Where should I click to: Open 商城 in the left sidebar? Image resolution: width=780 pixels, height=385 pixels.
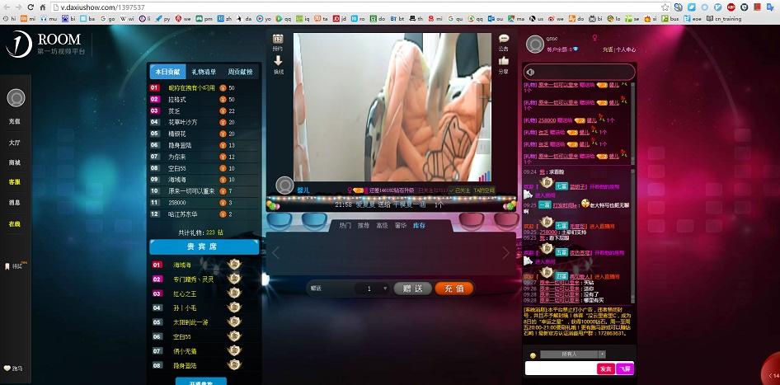[x=14, y=162]
